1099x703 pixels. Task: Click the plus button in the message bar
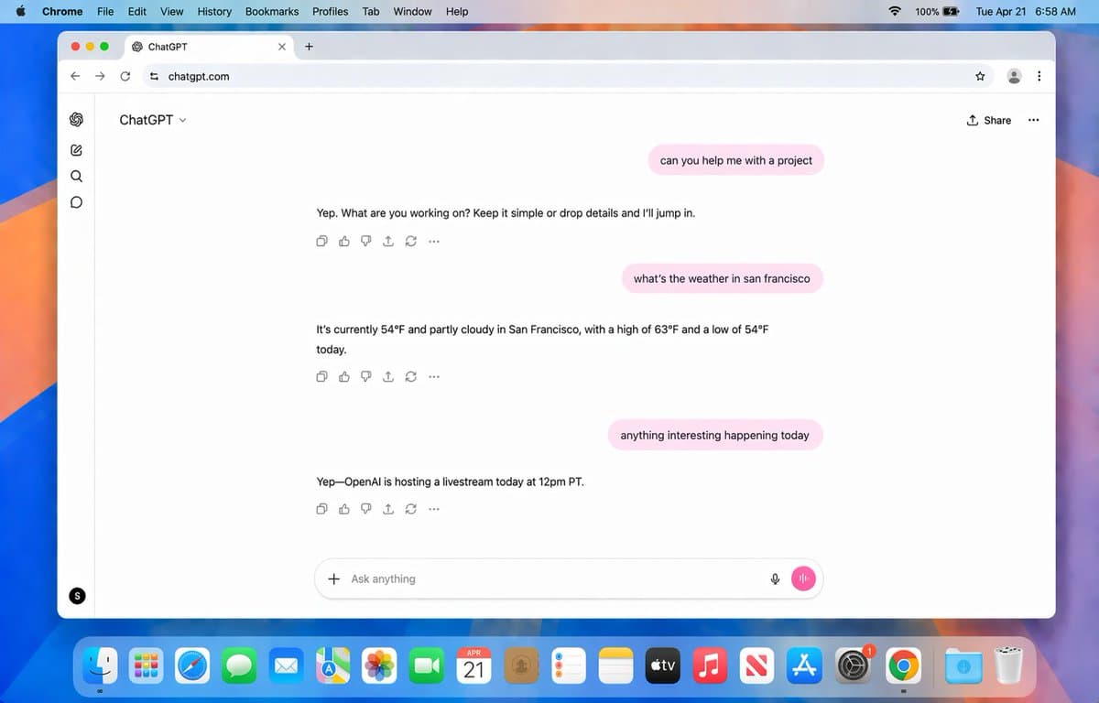(334, 579)
